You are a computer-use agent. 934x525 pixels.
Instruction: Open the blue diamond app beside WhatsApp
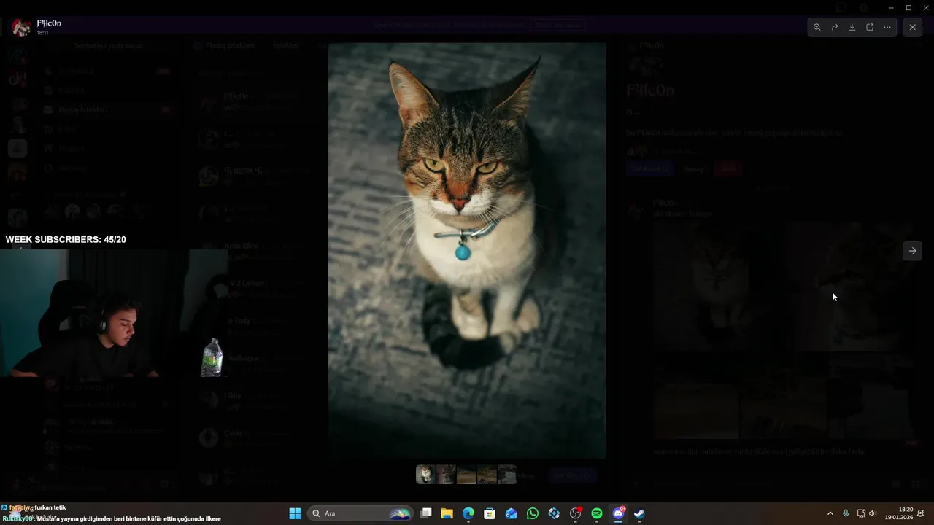(x=554, y=513)
